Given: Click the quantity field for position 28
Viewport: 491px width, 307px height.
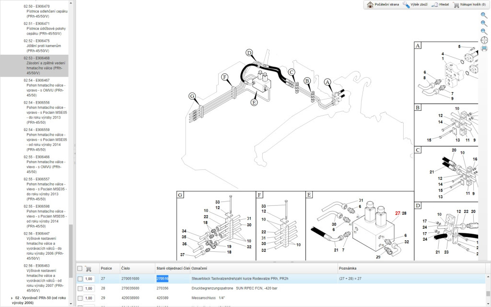Looking at the screenshot, I should point(89,288).
